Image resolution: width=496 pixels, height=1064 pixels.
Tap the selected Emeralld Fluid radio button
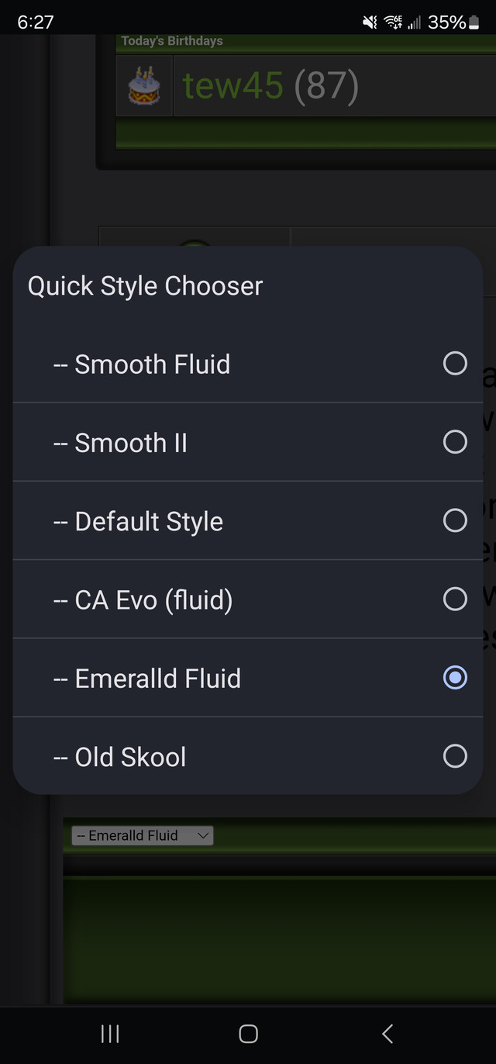455,678
